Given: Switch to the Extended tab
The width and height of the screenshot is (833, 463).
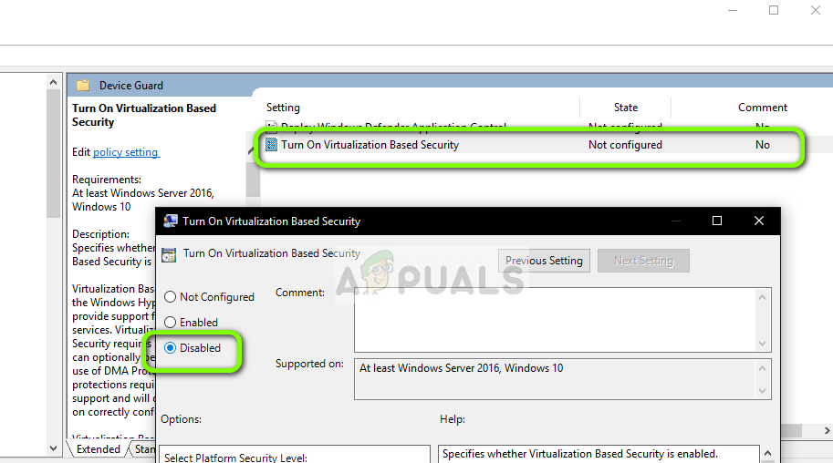Looking at the screenshot, I should coord(99,449).
